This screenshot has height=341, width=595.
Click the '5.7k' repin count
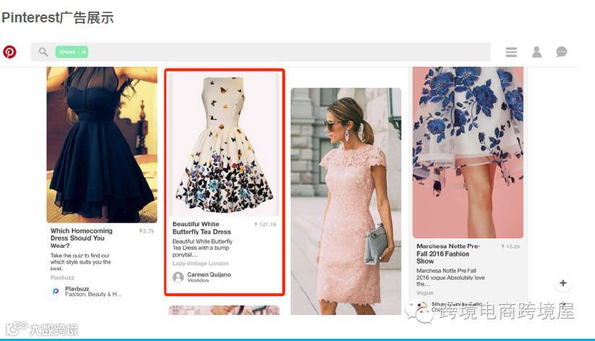(x=147, y=230)
